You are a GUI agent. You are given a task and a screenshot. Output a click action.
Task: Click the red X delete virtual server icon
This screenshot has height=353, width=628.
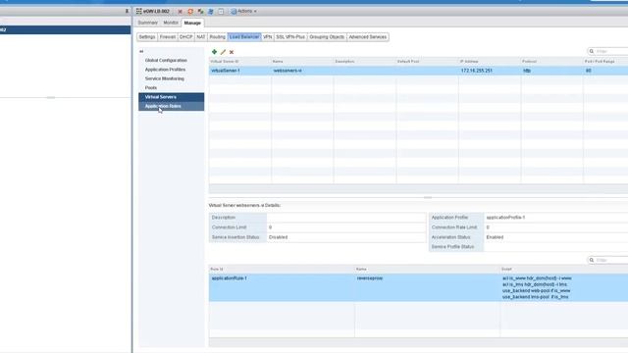pos(232,52)
